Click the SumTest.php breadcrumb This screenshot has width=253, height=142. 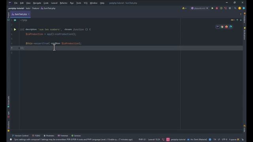(x=48, y=8)
